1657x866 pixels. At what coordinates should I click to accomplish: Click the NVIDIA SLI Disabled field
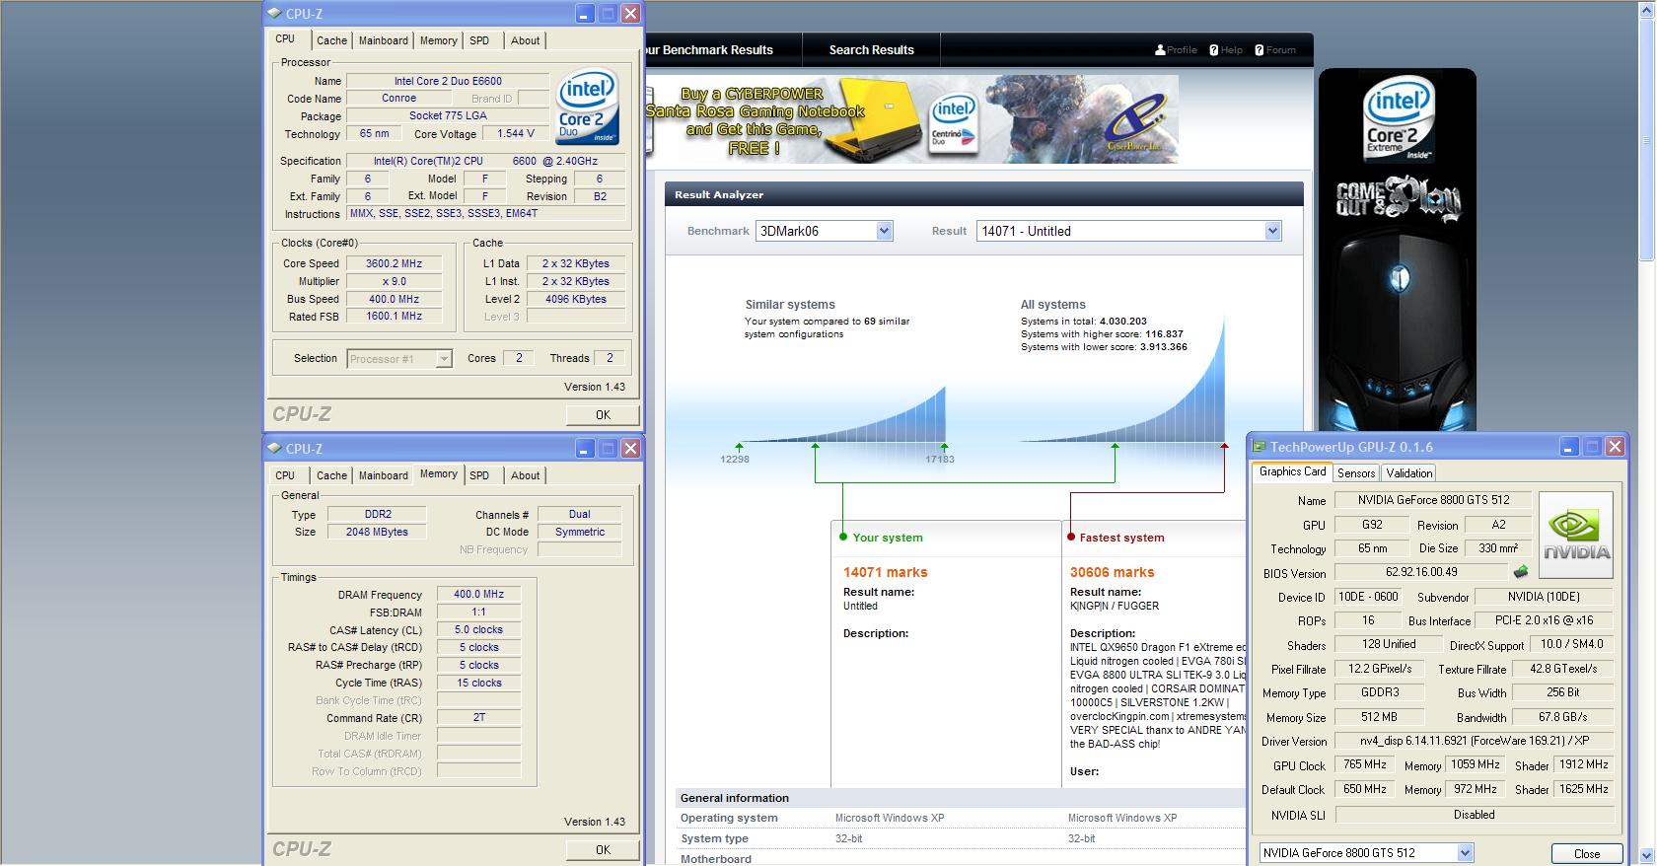(x=1475, y=815)
